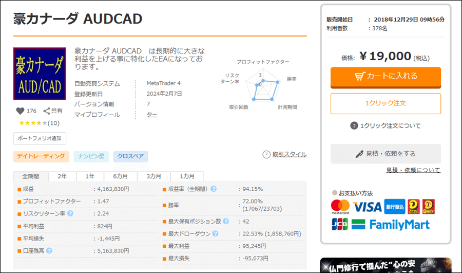Click the JCB payment logo
The image size is (462, 273).
click(340, 224)
